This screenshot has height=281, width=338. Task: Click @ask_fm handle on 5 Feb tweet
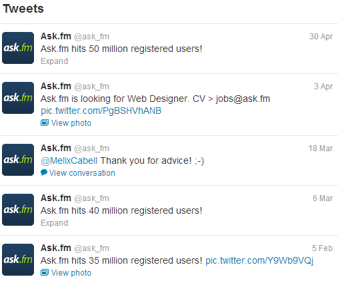click(91, 248)
